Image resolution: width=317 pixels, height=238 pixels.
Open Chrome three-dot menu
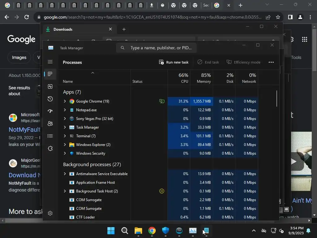coord(310,17)
